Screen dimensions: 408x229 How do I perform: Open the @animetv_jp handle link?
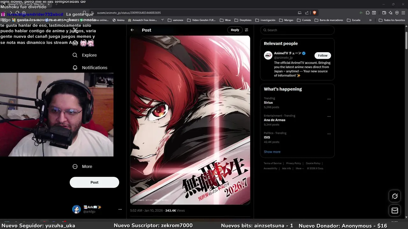click(283, 58)
